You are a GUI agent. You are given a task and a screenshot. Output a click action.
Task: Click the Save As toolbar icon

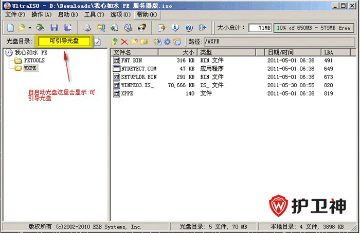pos(68,28)
